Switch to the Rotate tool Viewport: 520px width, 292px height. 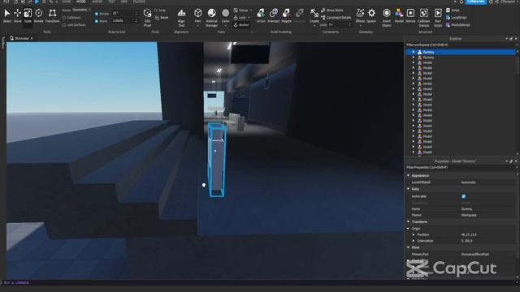(38, 15)
